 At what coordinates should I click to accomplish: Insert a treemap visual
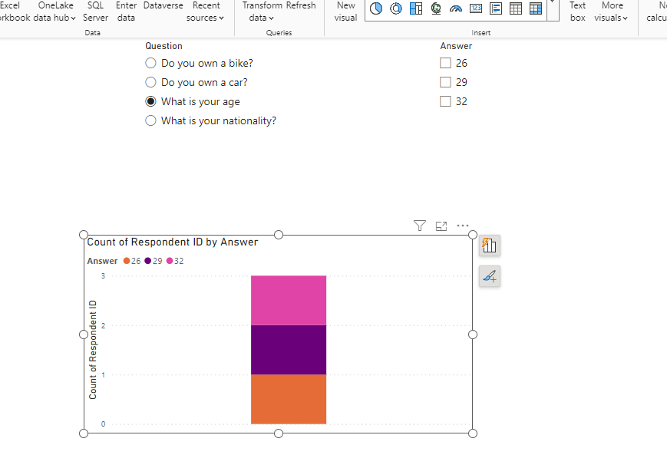[415, 8]
